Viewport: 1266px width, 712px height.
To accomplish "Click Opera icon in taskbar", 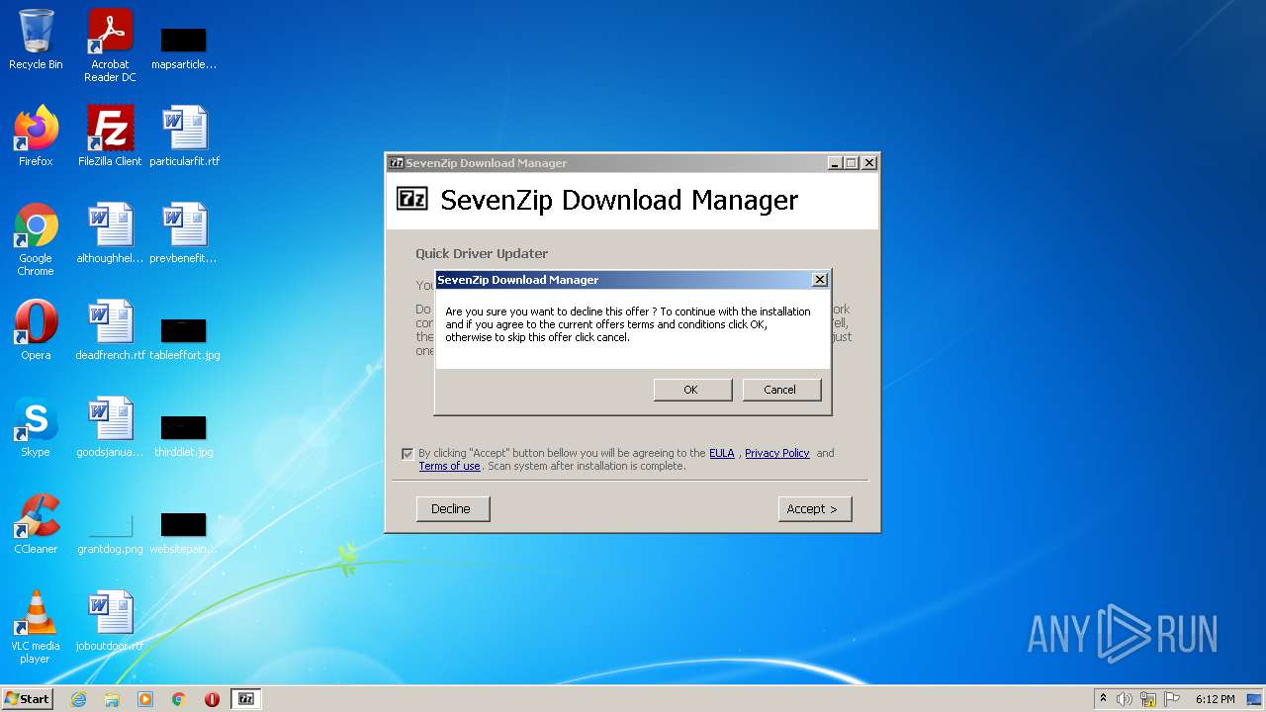I will (x=213, y=699).
